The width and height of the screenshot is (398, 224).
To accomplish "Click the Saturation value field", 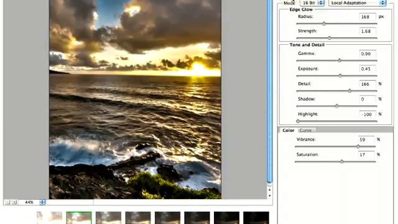I will [366, 154].
